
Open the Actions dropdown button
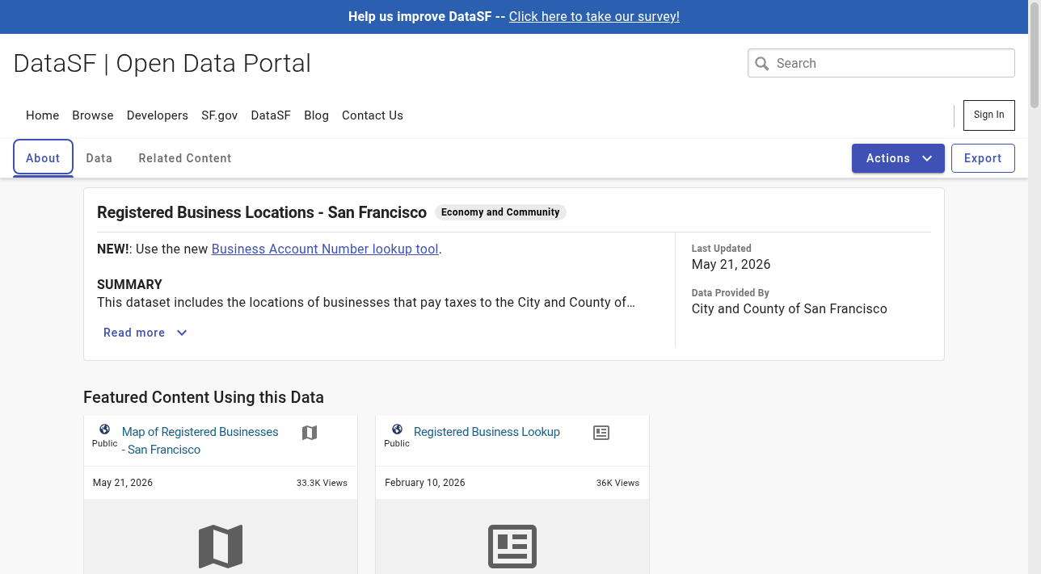point(898,158)
